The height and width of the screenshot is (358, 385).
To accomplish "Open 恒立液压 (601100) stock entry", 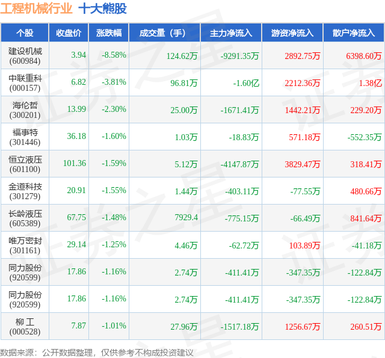I will point(25,164).
